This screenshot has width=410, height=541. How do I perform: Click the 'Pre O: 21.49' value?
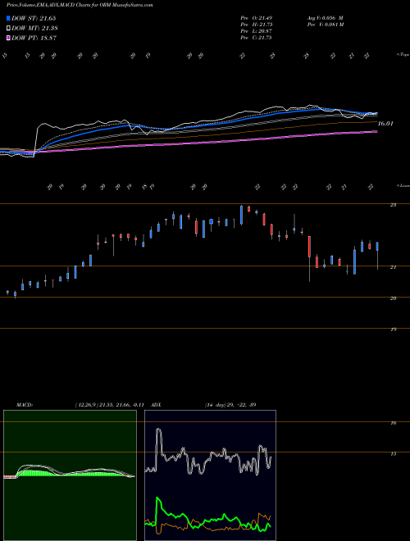point(256,18)
